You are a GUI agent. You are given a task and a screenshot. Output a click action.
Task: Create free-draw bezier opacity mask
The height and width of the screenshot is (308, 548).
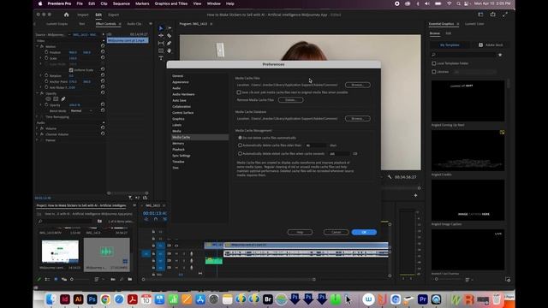[63, 99]
